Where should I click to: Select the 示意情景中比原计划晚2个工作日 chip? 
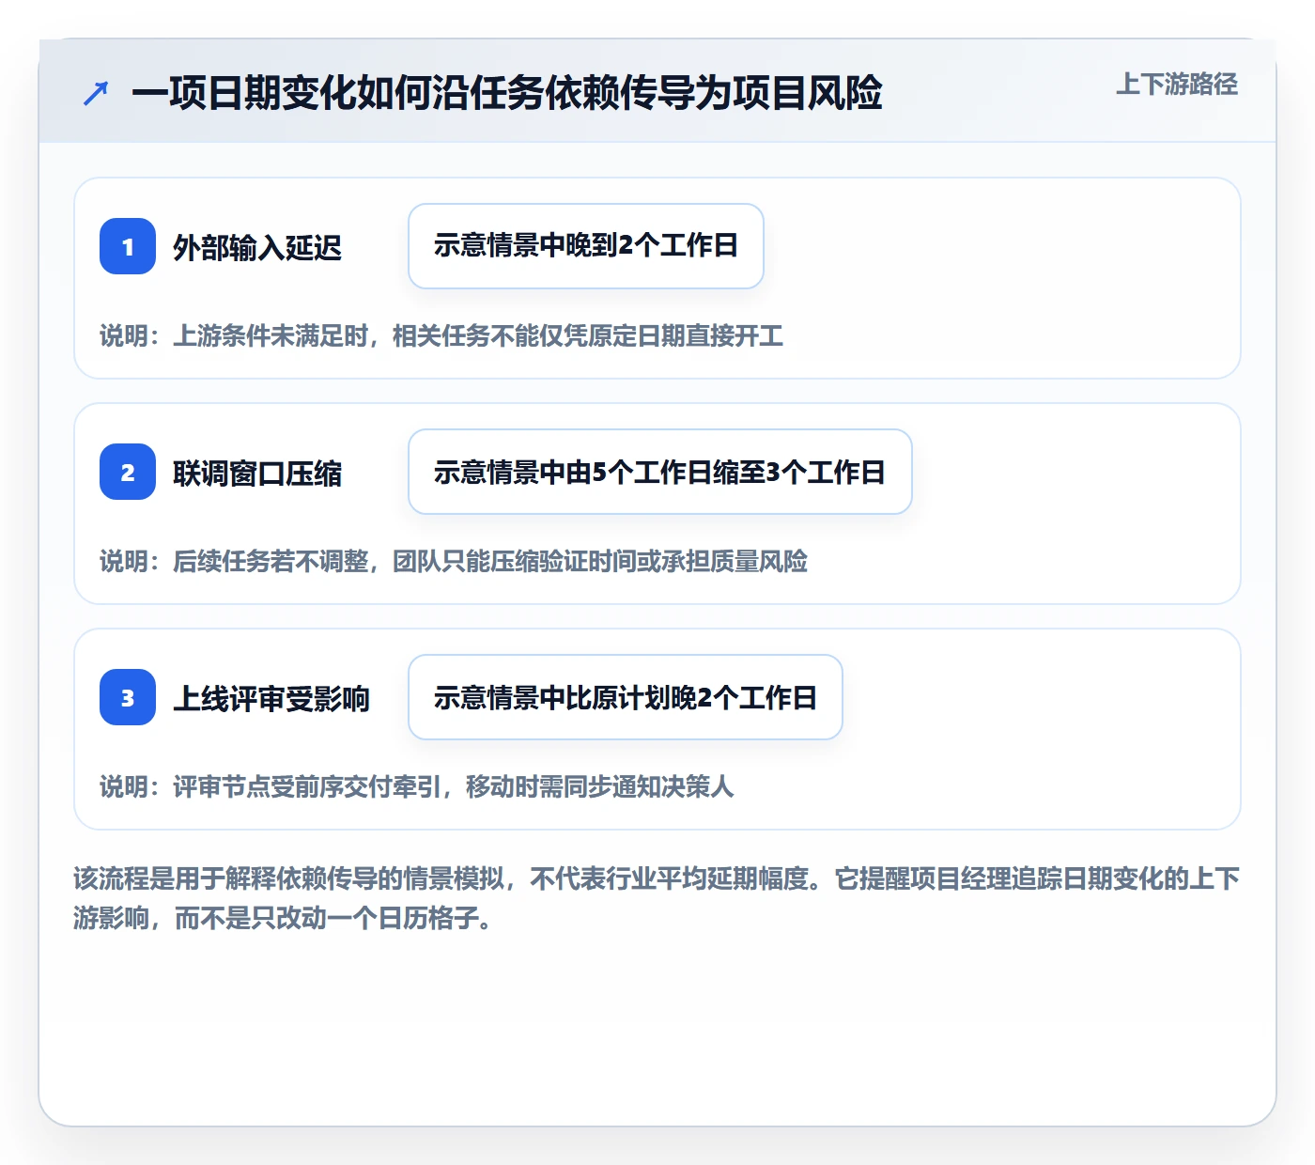(x=626, y=697)
